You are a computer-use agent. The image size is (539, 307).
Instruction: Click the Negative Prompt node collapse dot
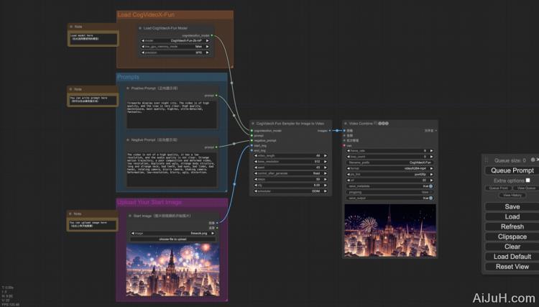pyautogui.click(x=127, y=139)
